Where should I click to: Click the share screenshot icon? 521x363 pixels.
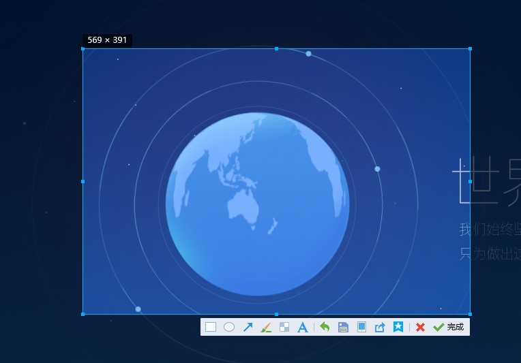(x=380, y=327)
